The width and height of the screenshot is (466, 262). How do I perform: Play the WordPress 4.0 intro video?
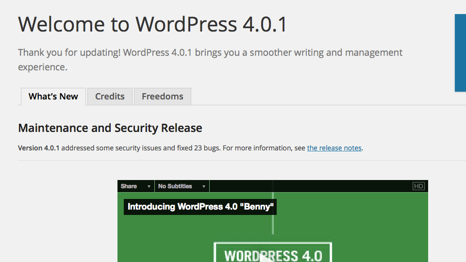point(267,257)
